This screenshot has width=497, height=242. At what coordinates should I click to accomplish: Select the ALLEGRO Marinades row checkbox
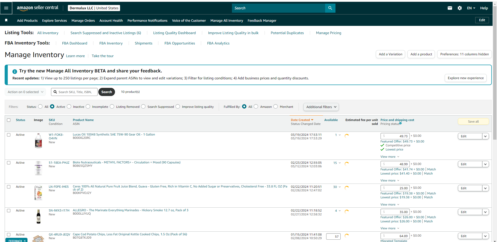(9, 210)
